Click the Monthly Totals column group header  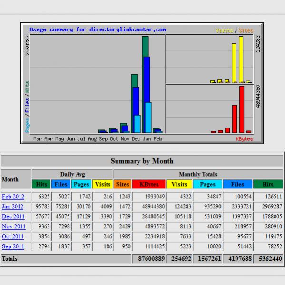(x=198, y=174)
